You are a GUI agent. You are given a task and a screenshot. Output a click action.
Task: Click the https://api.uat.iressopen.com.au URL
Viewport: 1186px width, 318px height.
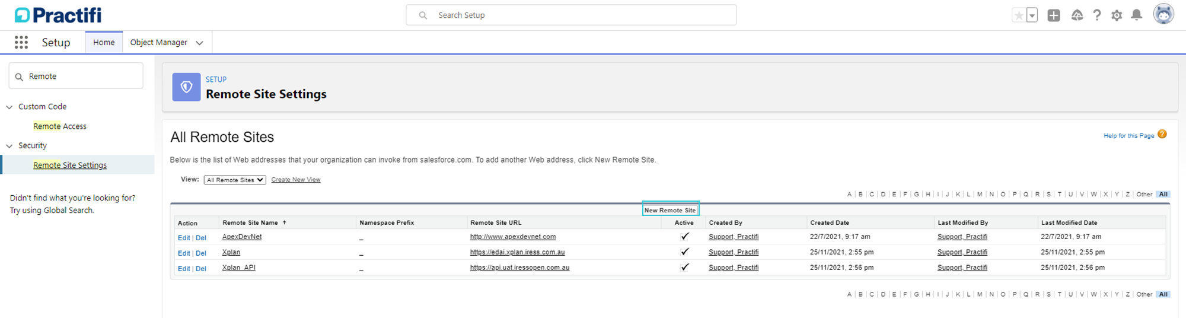click(520, 268)
